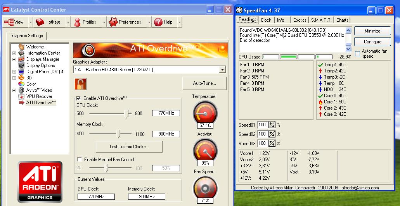Click the ATI logo in Catalyst title bar
This screenshot has width=400, height=206.
tap(6, 10)
